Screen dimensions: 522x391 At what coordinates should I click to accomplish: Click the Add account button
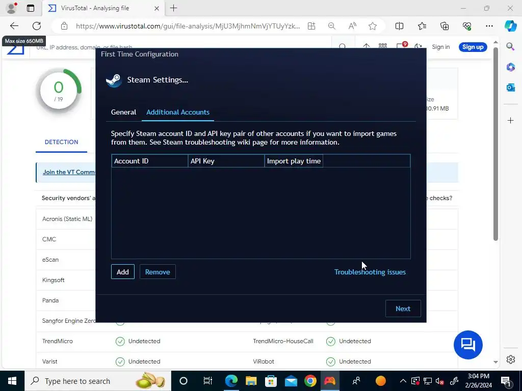[x=122, y=272]
